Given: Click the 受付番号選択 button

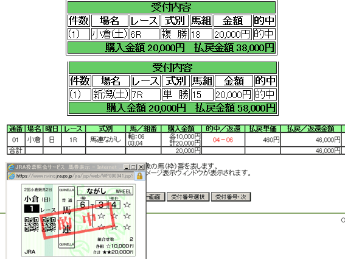Looking at the screenshot, I should [188, 197].
